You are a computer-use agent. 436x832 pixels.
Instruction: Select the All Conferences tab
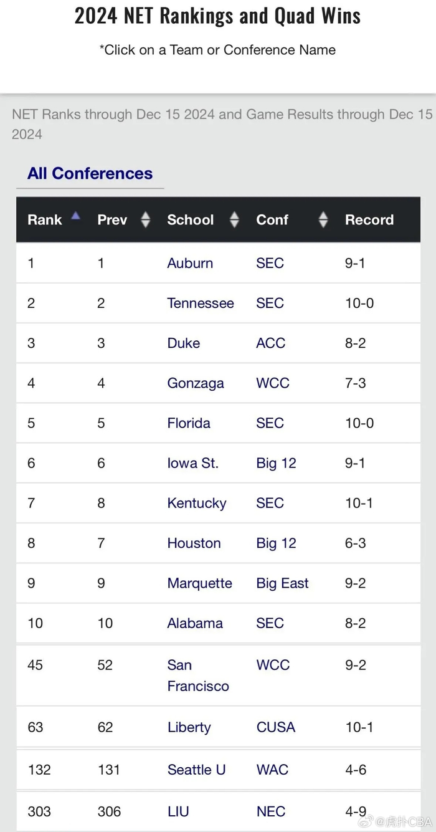(90, 173)
